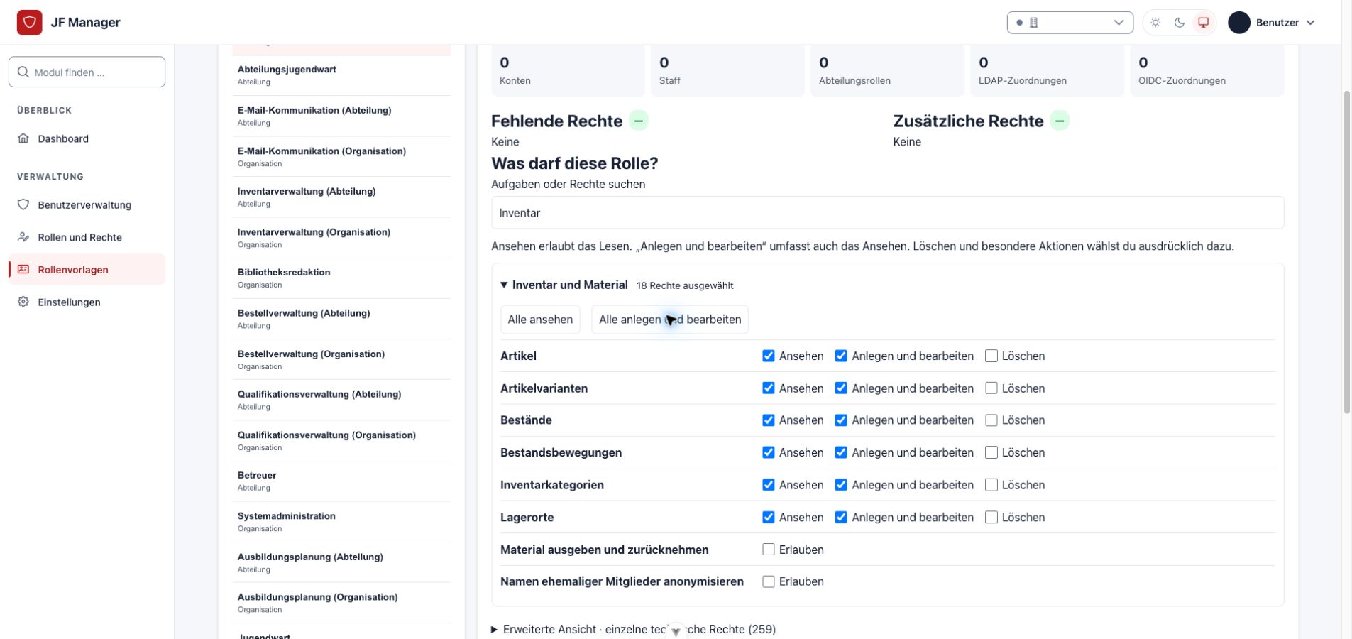Select Qualifikationsverwaltung (Abteilung) template
Viewport: 1352px width, 639px height.
click(x=341, y=400)
